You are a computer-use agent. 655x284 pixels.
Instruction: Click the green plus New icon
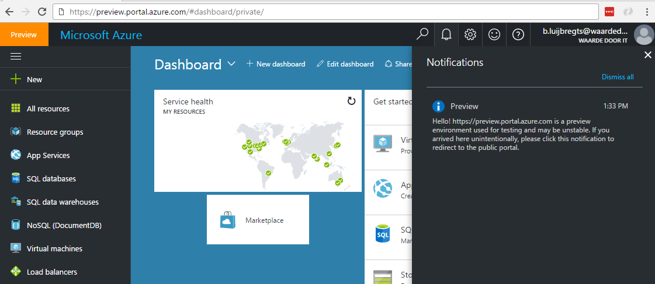pos(15,79)
